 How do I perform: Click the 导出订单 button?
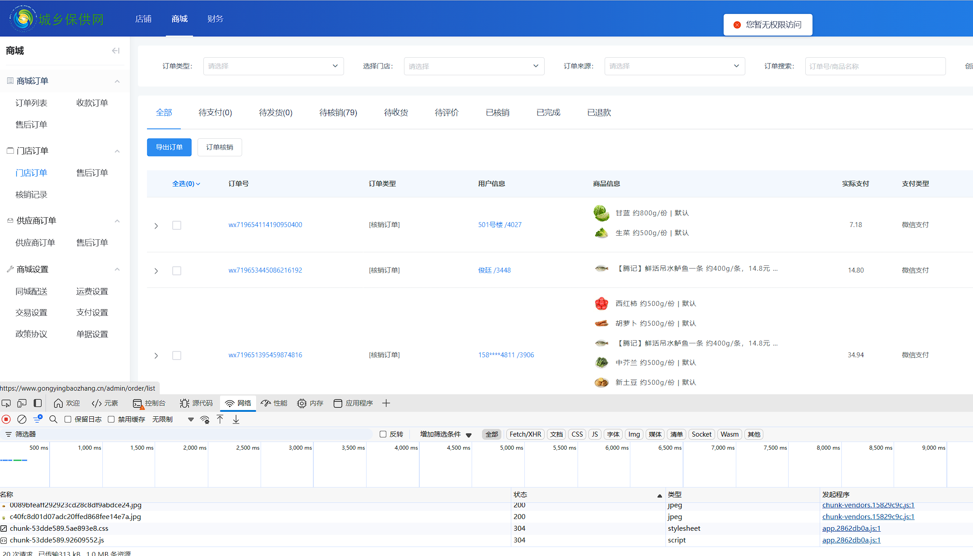(x=169, y=147)
